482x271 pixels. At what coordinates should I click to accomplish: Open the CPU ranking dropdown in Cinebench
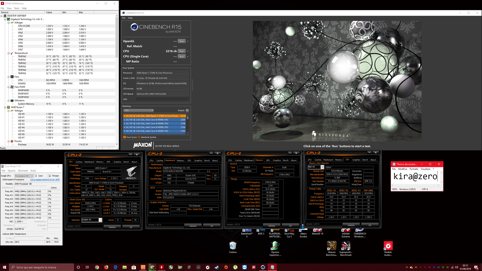click(x=138, y=110)
